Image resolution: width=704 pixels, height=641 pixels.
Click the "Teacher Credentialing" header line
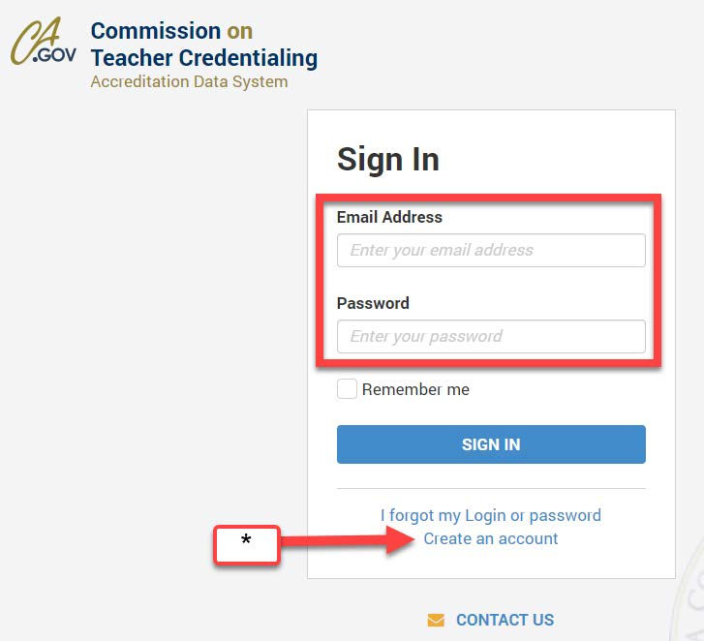[204, 57]
